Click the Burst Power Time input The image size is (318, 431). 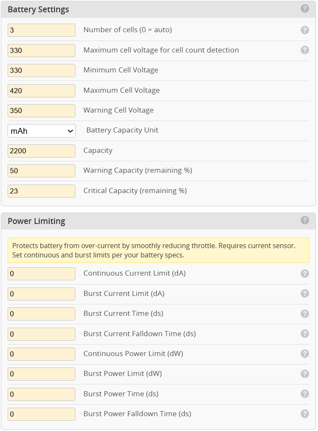(x=41, y=395)
